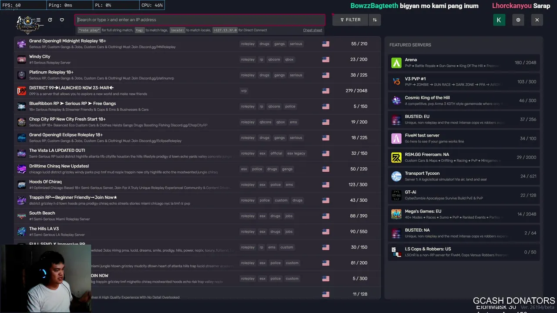This screenshot has height=313, width=557.
Task: Click the 'tag:' search hint chip
Action: pyautogui.click(x=140, y=30)
